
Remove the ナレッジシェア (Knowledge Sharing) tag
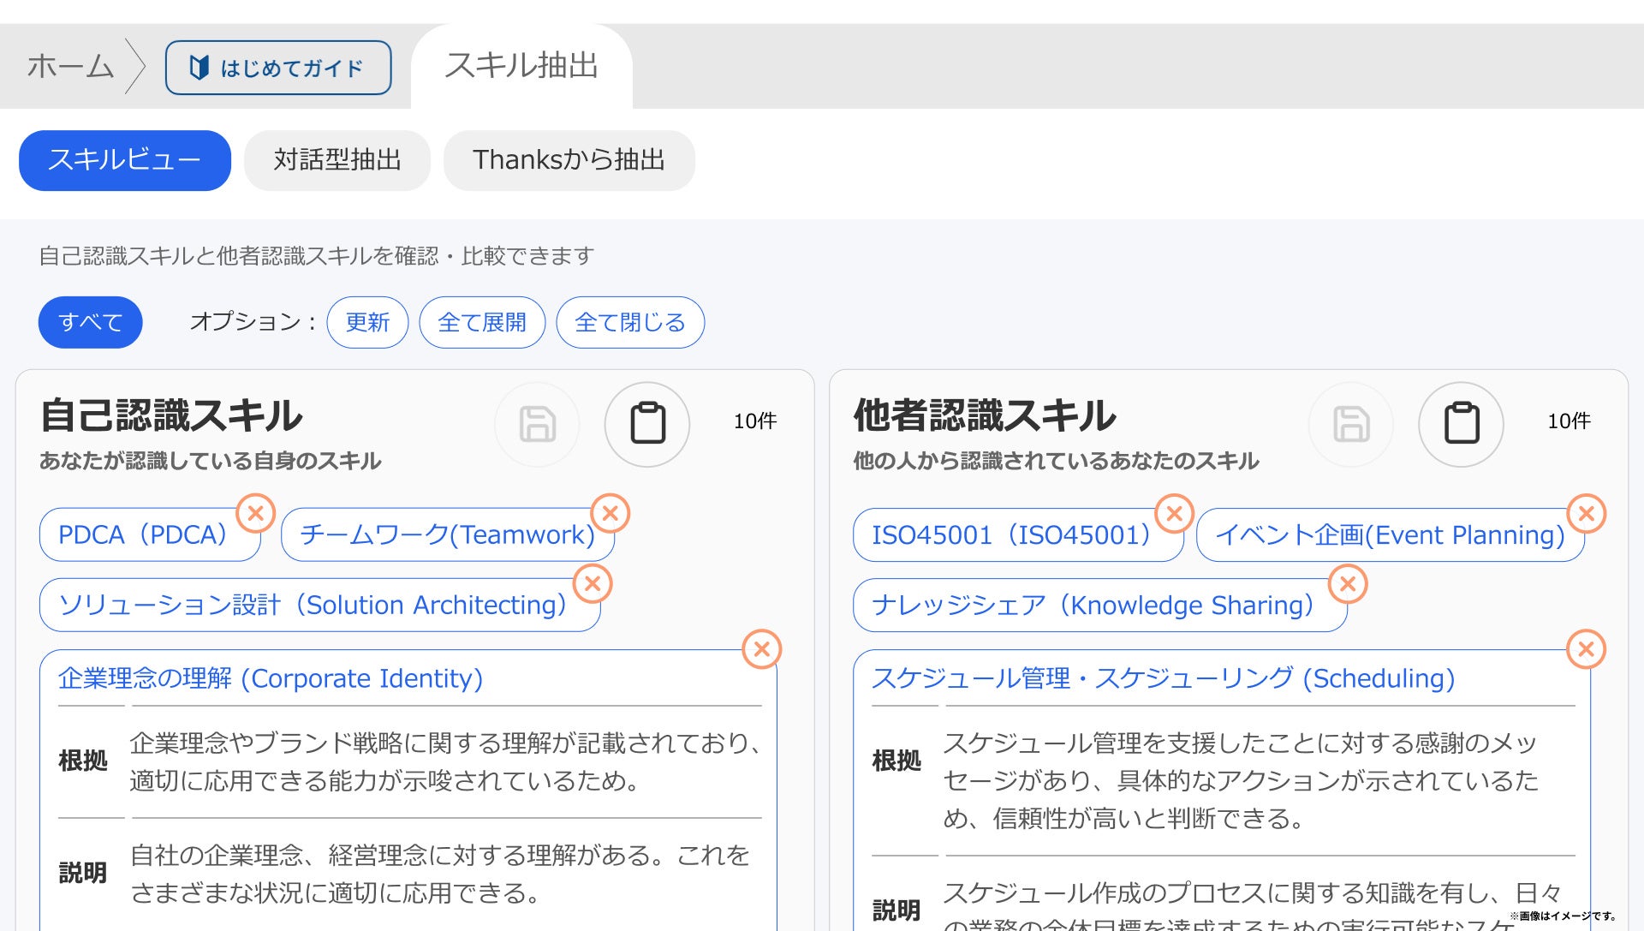[1348, 584]
